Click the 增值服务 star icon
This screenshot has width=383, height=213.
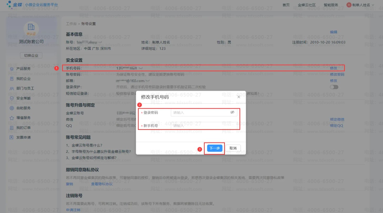pyautogui.click(x=12, y=118)
